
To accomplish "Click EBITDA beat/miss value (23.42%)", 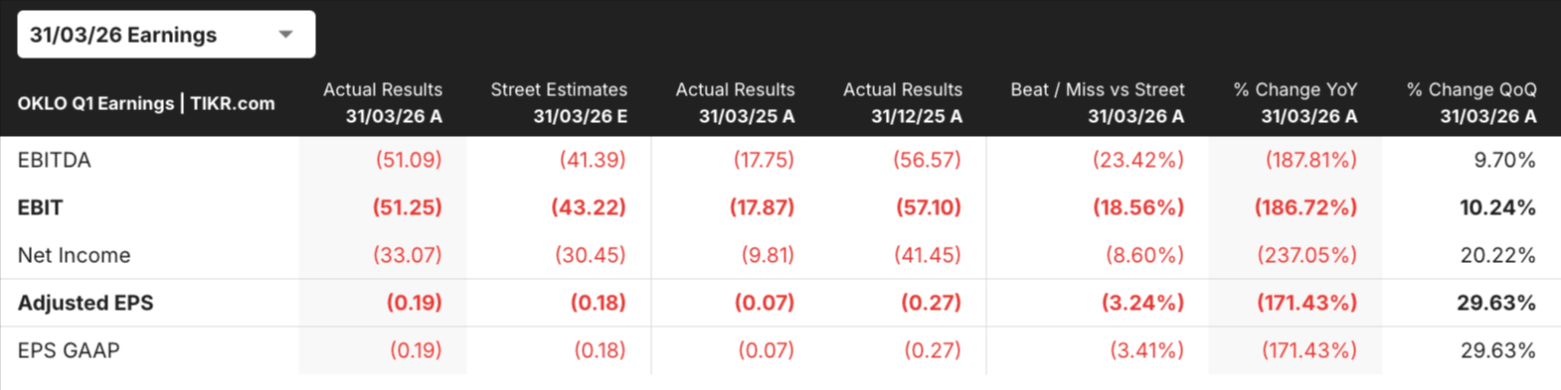I will click(x=1138, y=160).
